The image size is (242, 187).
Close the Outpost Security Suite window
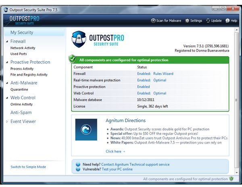coord(233,8)
